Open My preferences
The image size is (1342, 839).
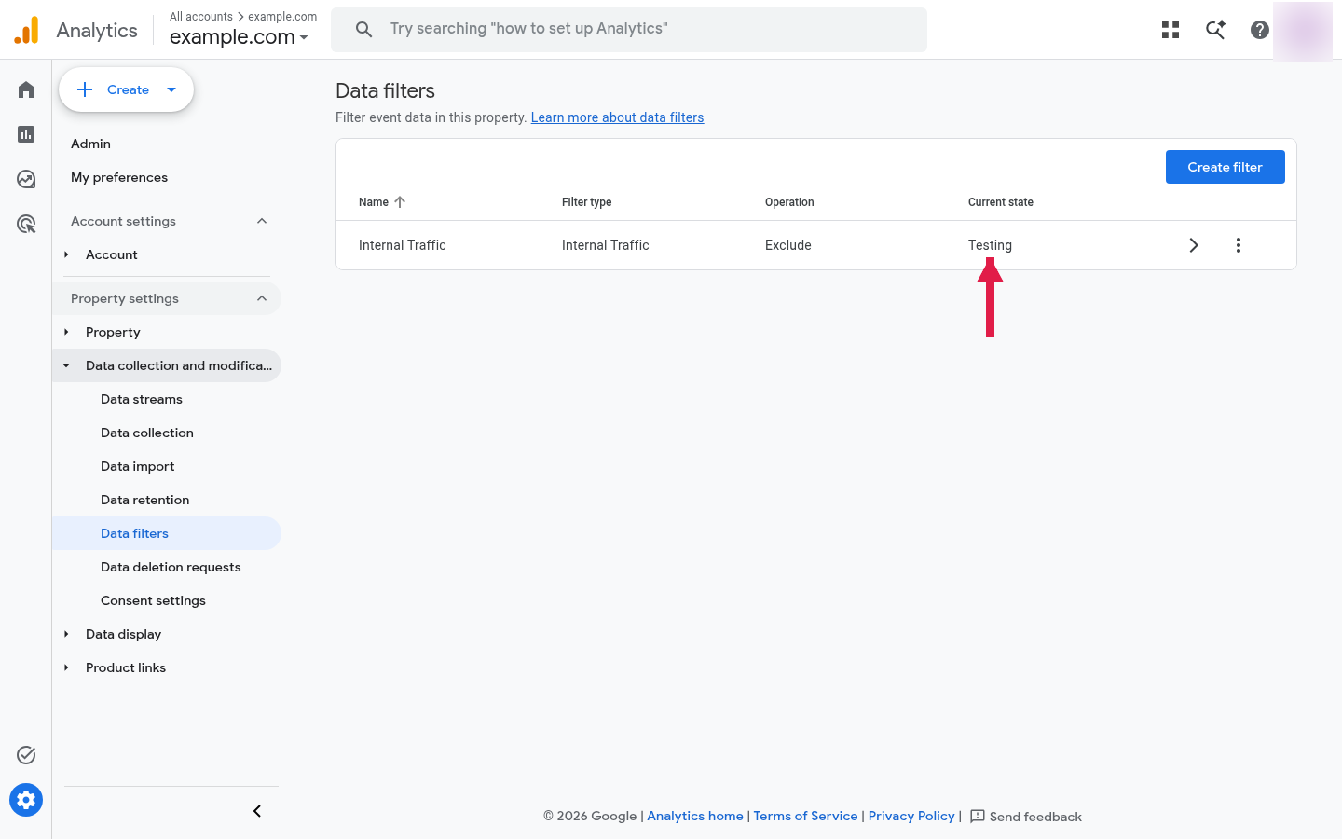click(119, 177)
